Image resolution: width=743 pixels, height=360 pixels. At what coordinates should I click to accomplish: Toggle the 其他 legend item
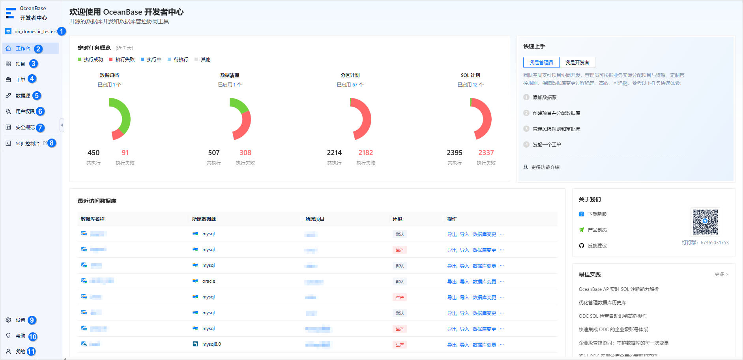pos(202,59)
